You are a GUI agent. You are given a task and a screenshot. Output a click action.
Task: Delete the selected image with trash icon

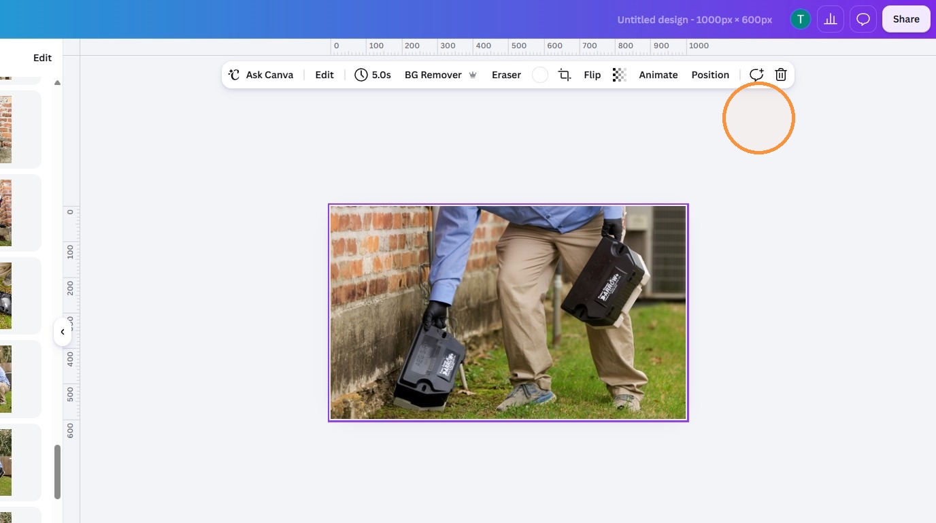[781, 75]
